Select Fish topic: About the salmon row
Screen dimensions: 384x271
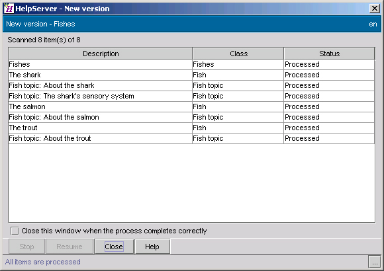pyautogui.click(x=191, y=117)
